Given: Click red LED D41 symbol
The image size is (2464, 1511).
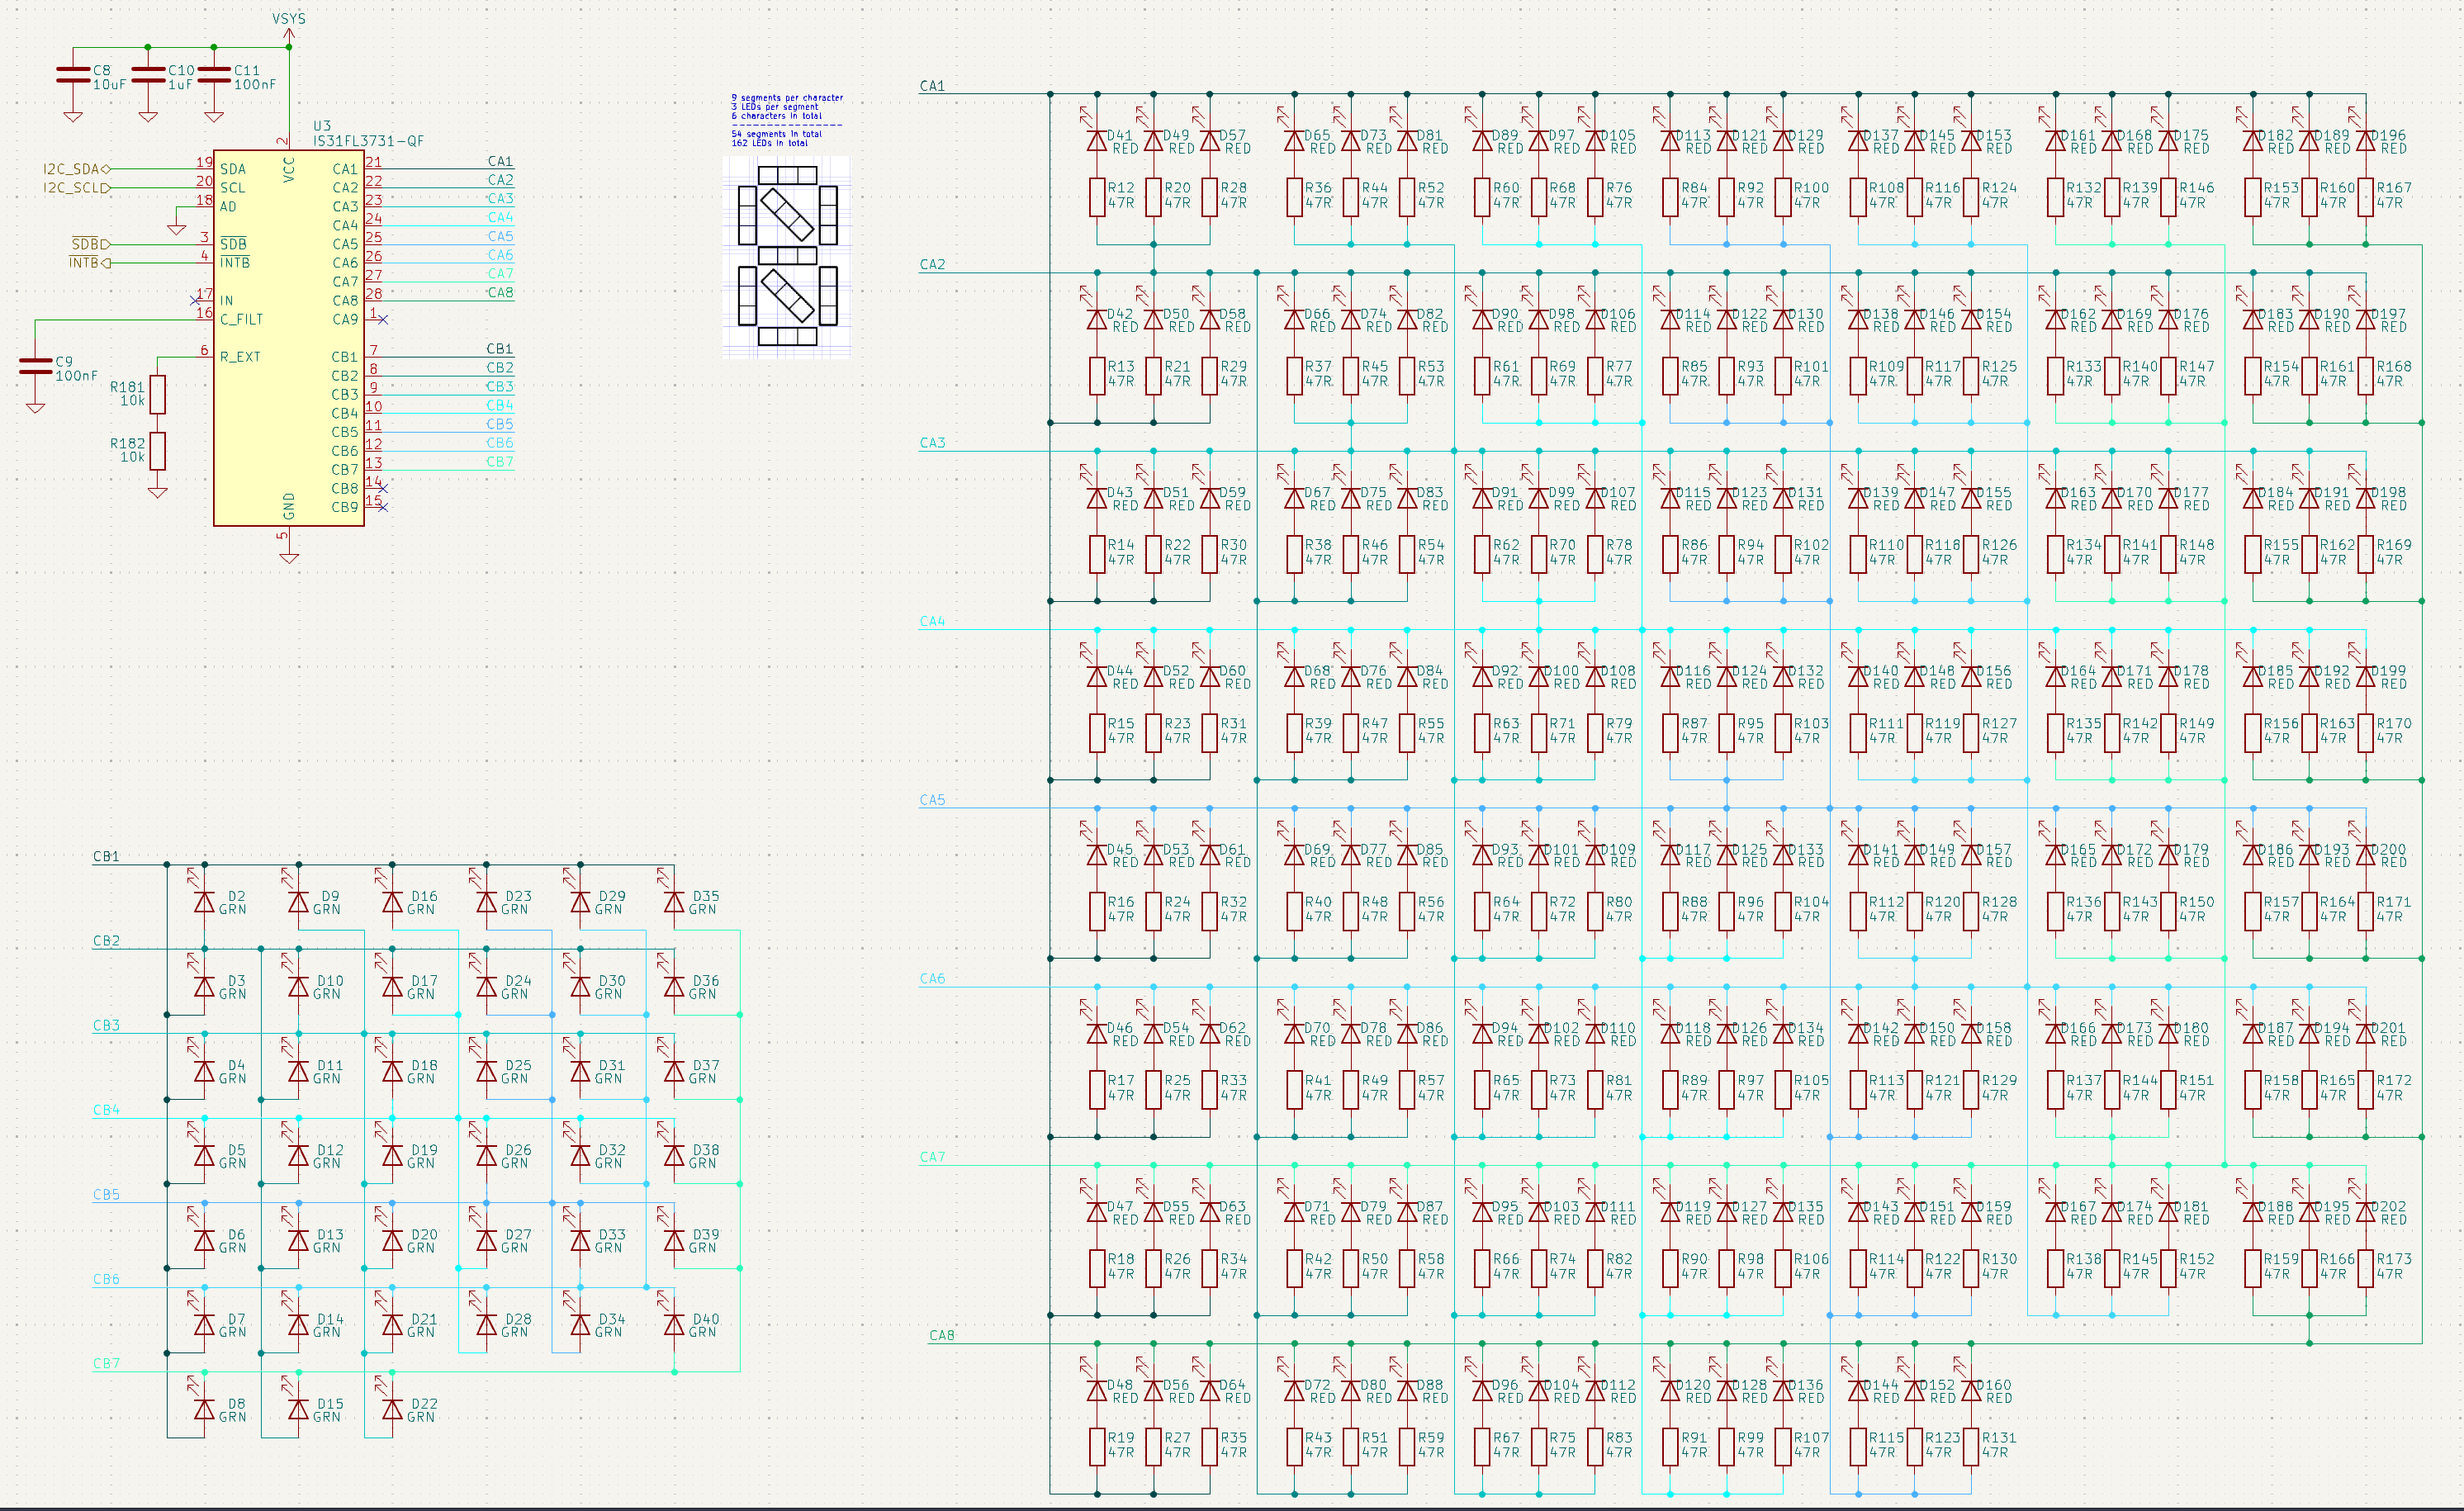Looking at the screenshot, I should (x=1097, y=141).
